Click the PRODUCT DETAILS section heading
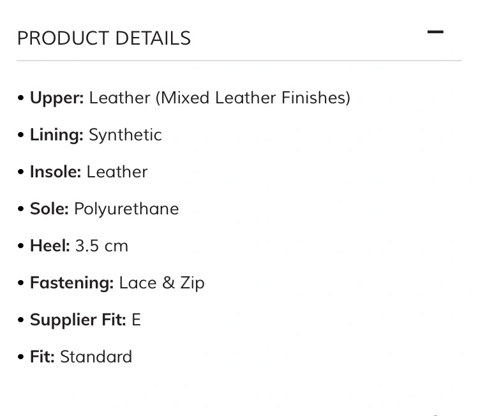This screenshot has height=416, width=478. 104,38
